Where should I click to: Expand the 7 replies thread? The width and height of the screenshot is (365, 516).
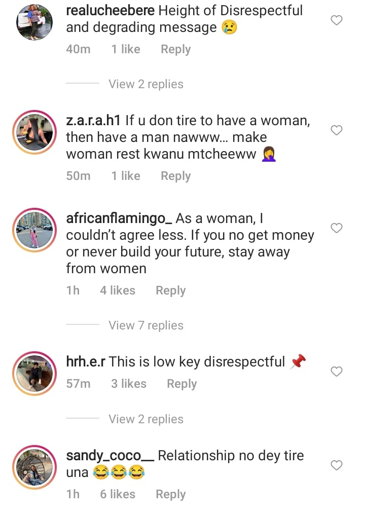pos(146,325)
